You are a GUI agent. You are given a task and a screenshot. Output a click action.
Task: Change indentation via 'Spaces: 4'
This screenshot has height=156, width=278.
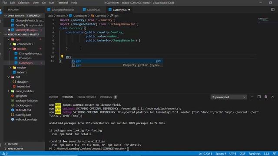pyautogui.click(x=221, y=153)
